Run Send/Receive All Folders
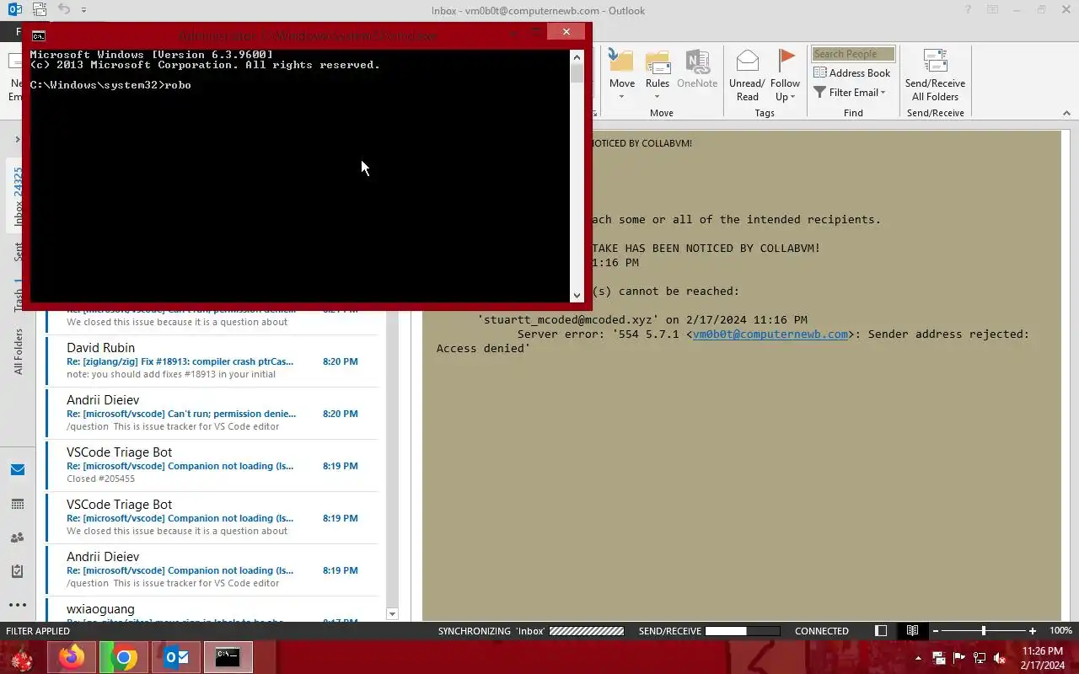The height and width of the screenshot is (674, 1079). 935,75
